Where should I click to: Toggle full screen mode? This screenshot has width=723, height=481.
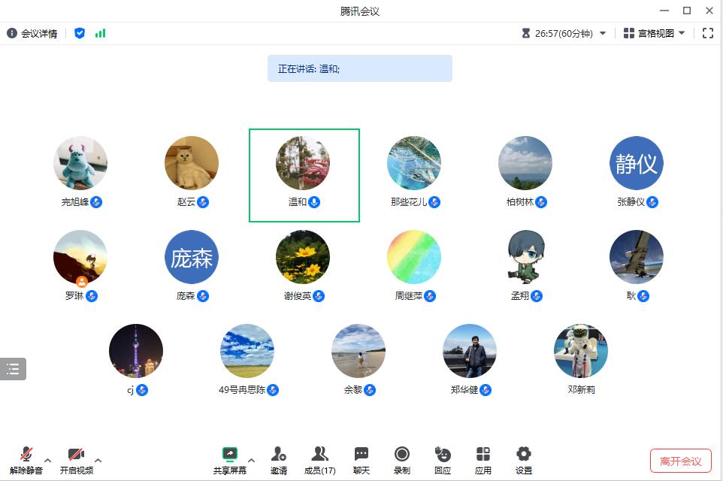pos(707,33)
